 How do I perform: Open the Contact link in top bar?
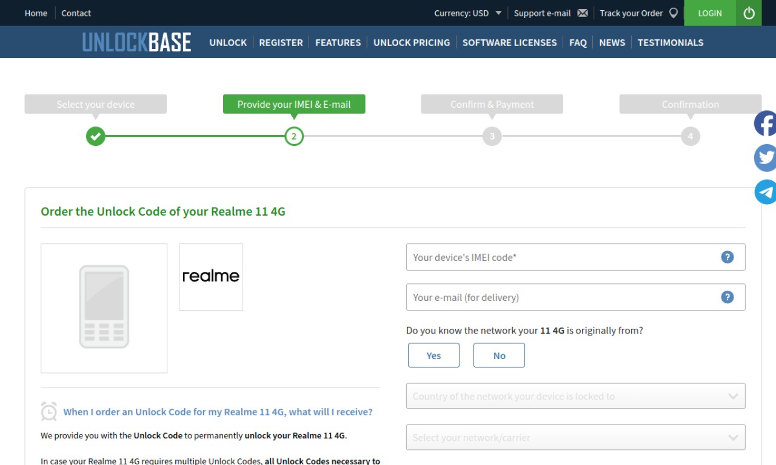click(x=76, y=13)
